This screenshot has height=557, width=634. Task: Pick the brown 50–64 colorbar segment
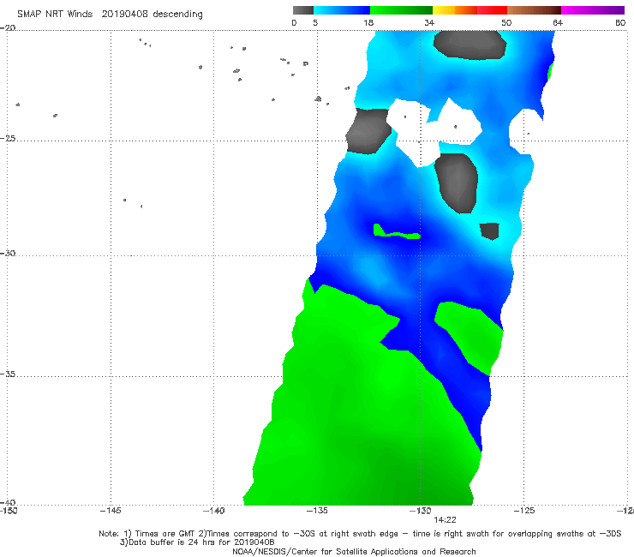coord(534,10)
